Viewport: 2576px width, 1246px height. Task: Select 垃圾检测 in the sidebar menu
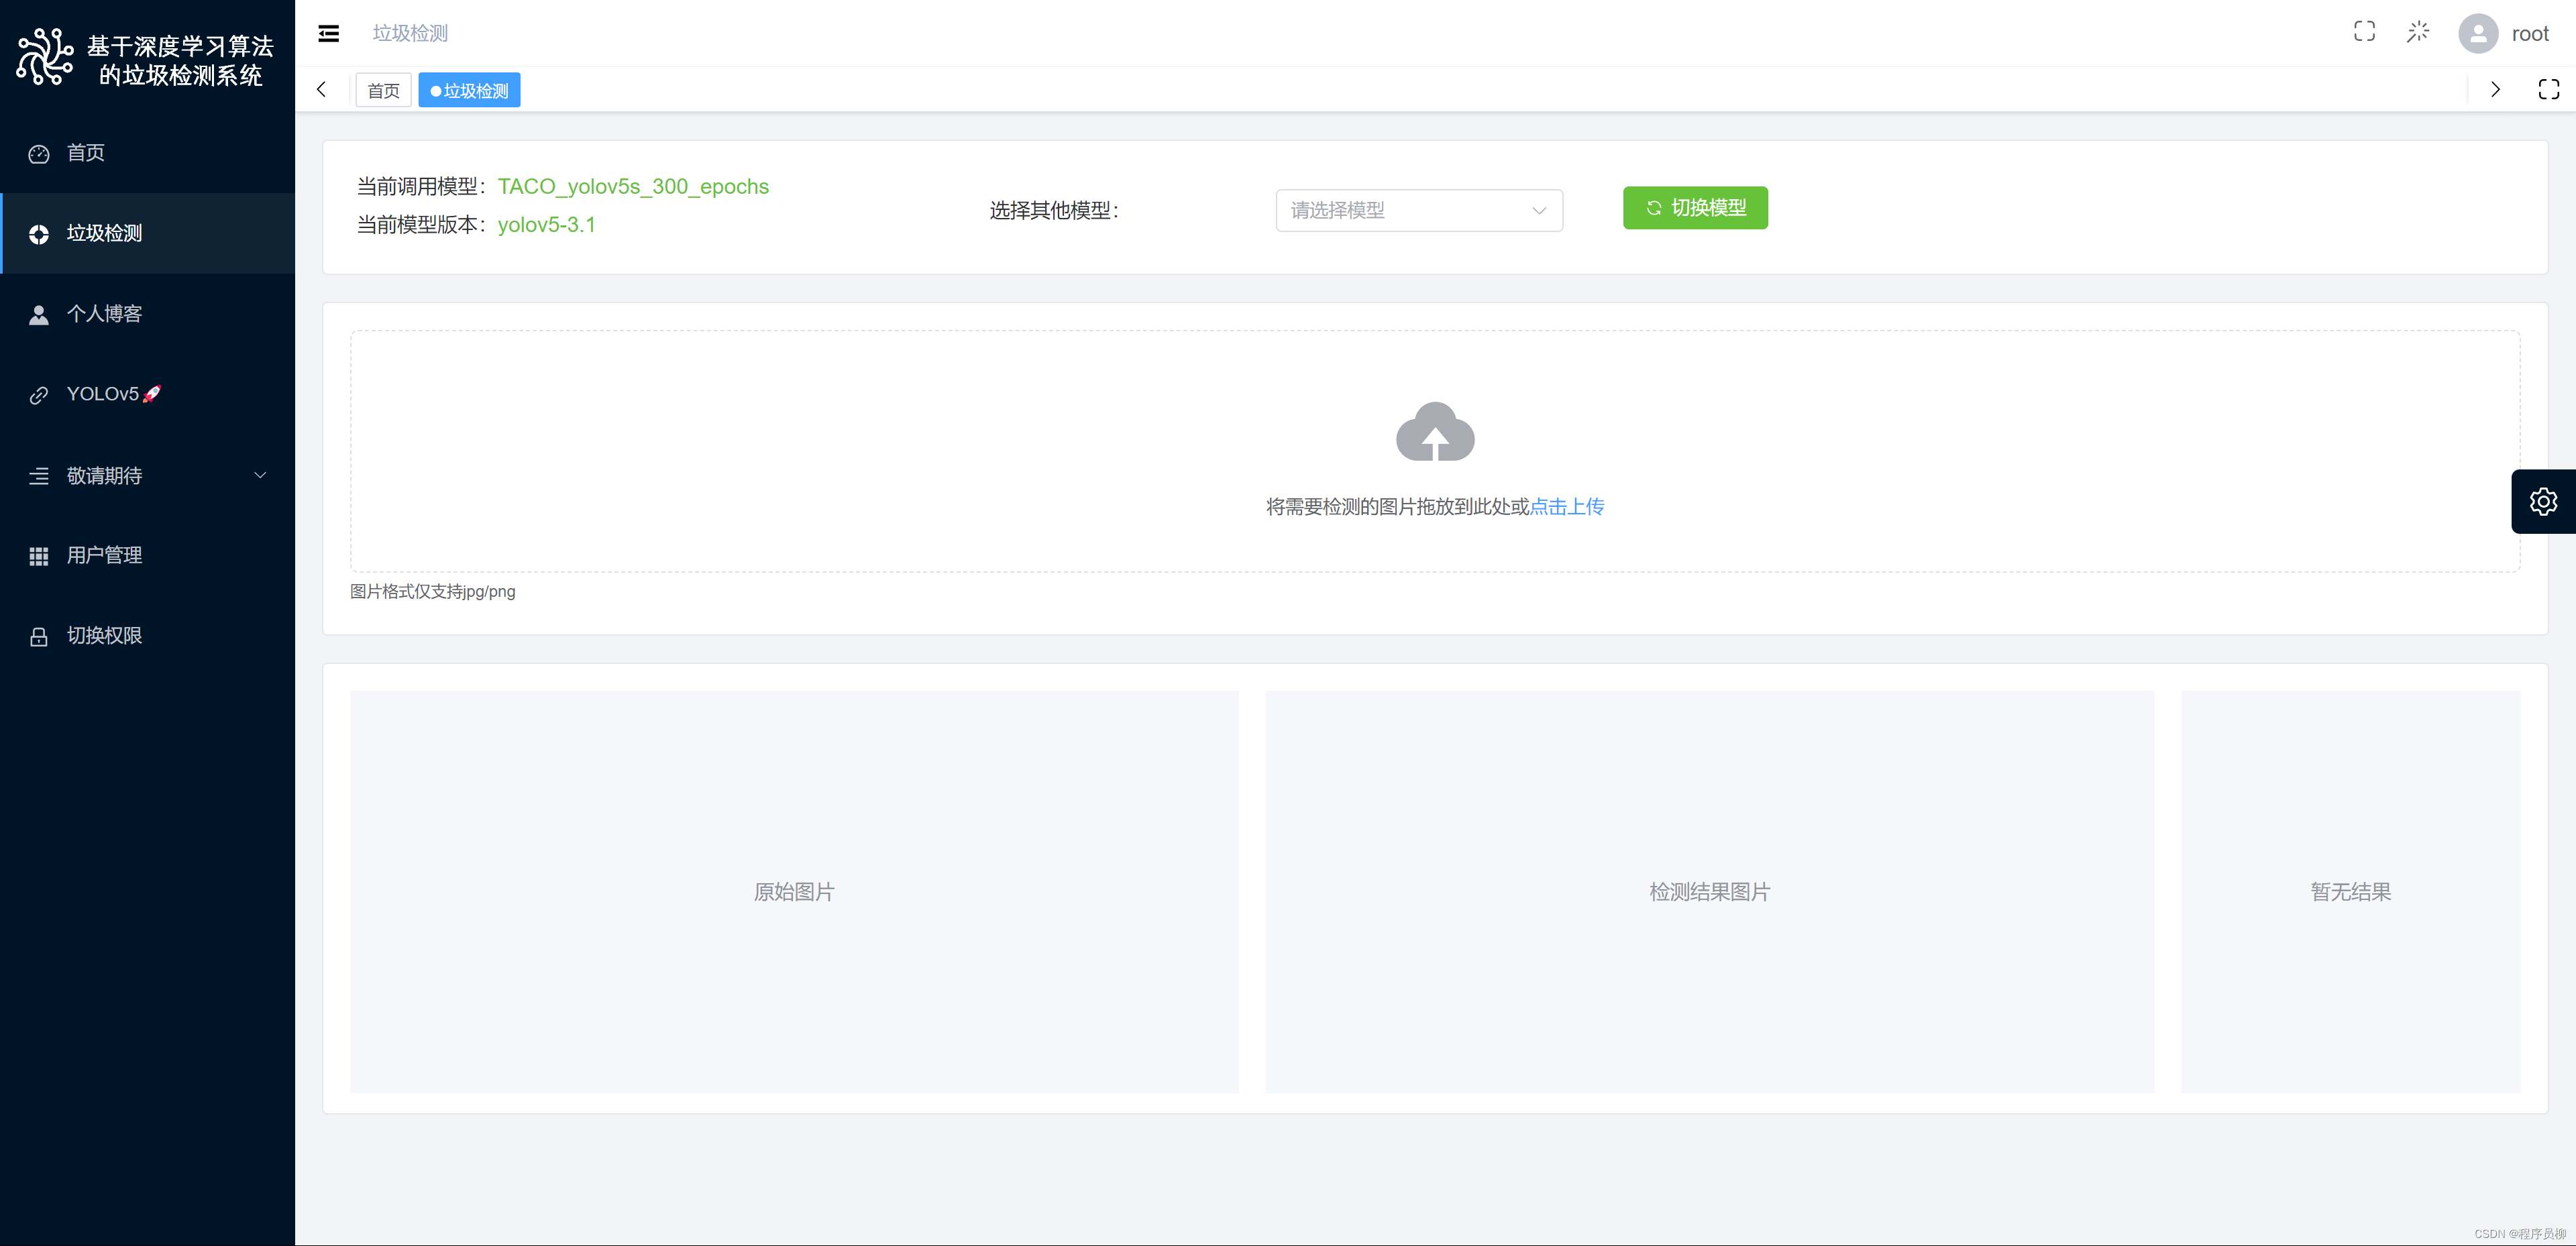[x=148, y=233]
